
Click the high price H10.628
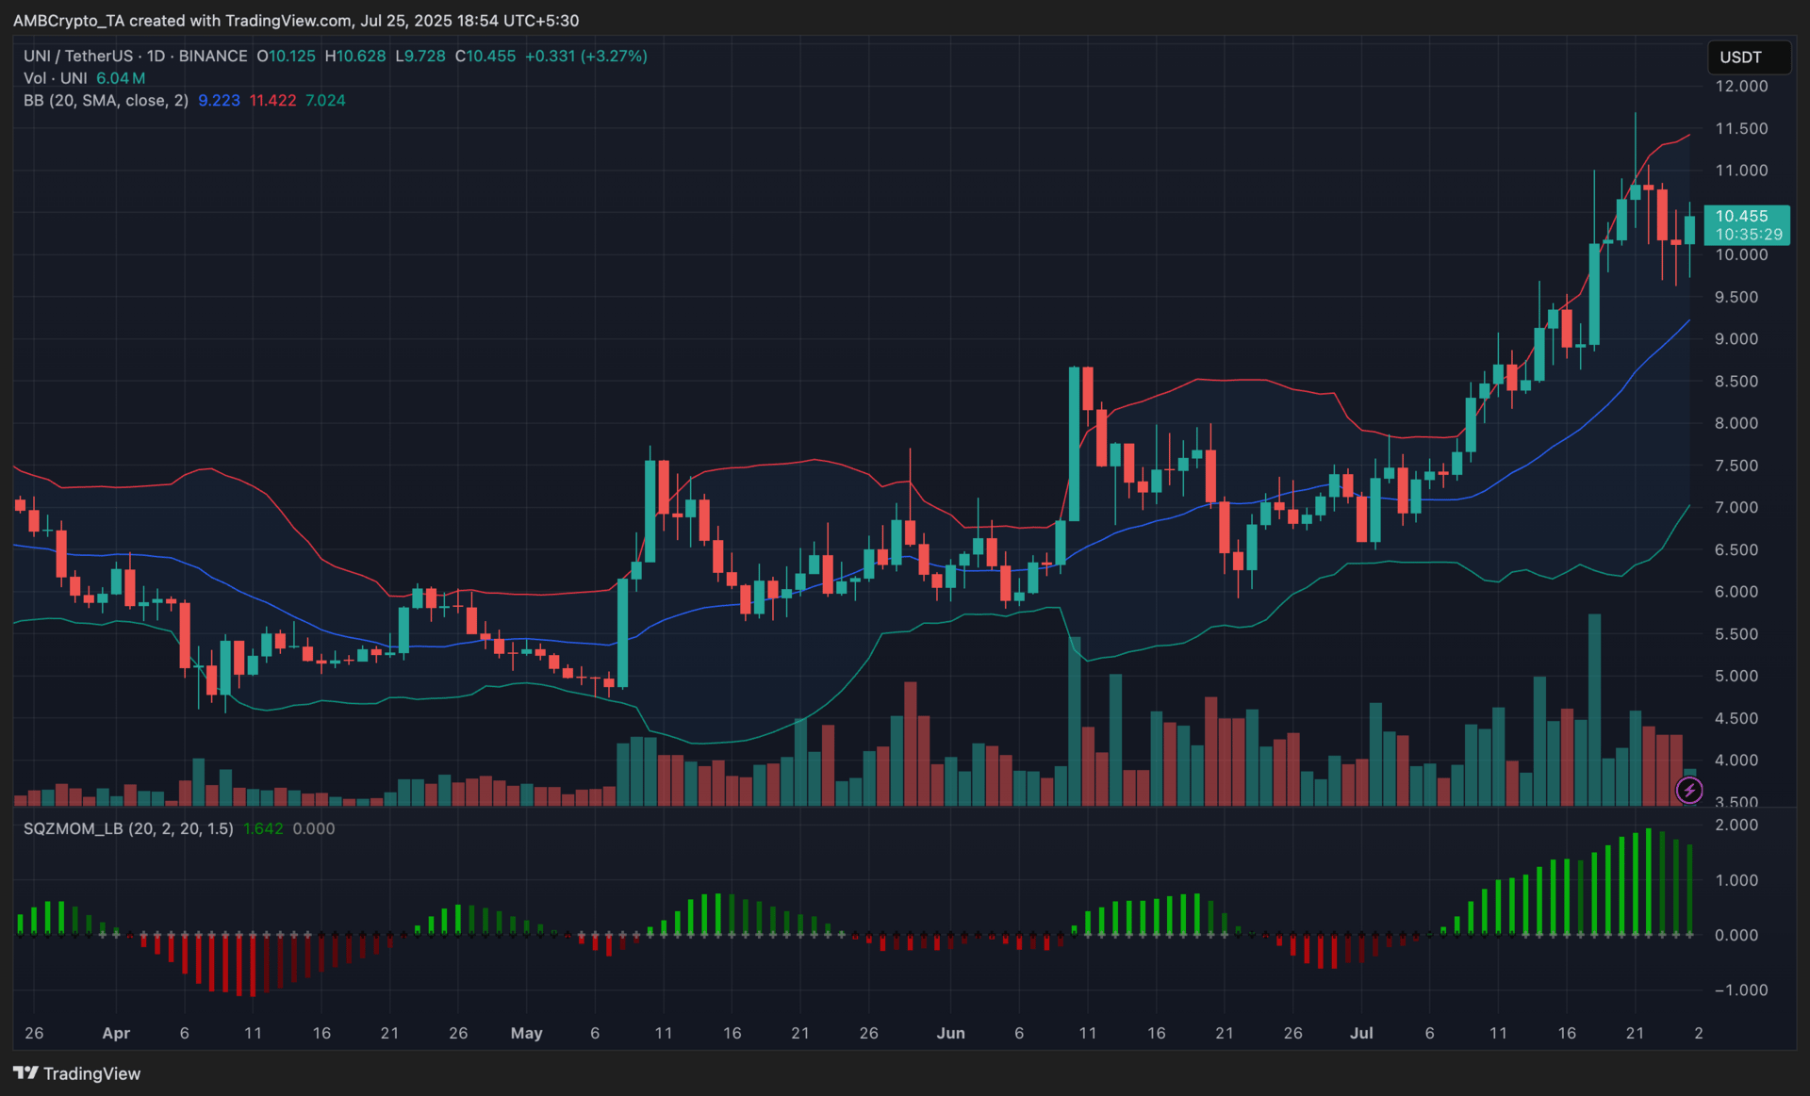(x=355, y=57)
